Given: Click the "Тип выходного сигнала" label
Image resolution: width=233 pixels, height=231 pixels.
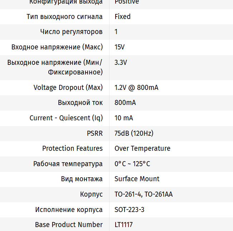Looking at the screenshot, I should point(64,16).
